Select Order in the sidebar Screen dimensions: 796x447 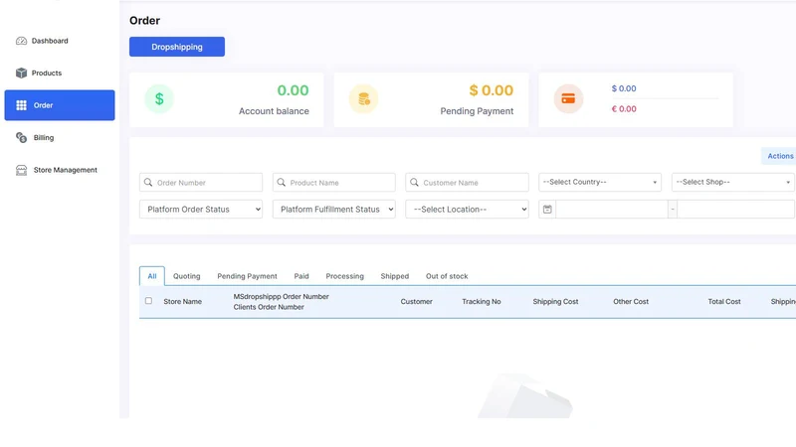click(60, 105)
